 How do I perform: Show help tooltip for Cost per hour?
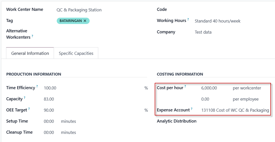pos(185,86)
